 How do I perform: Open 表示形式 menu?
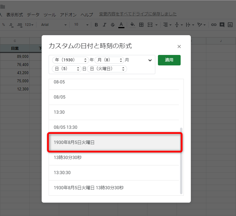[15, 15]
